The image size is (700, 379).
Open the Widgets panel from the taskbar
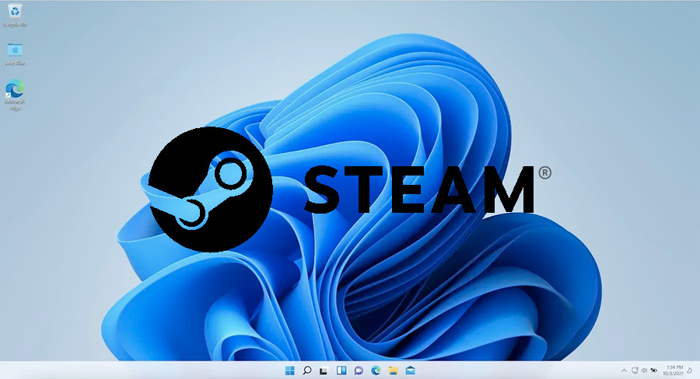pos(341,370)
